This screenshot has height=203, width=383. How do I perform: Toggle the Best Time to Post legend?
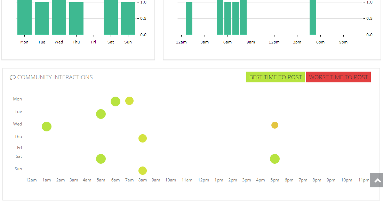click(275, 77)
